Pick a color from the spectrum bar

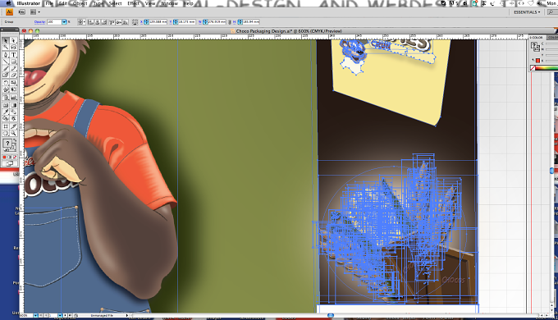pos(547,68)
